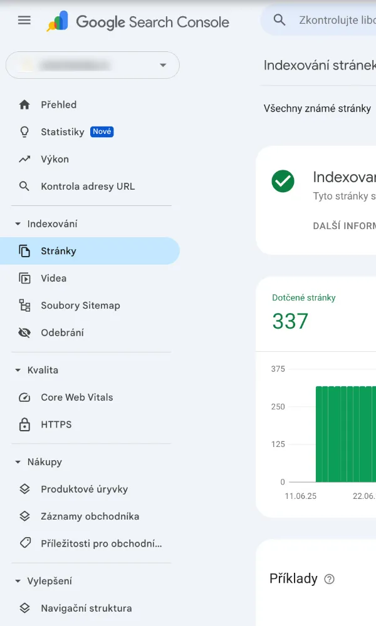The width and height of the screenshot is (376, 626).
Task: Click the first green bar in chart
Action: 319,434
